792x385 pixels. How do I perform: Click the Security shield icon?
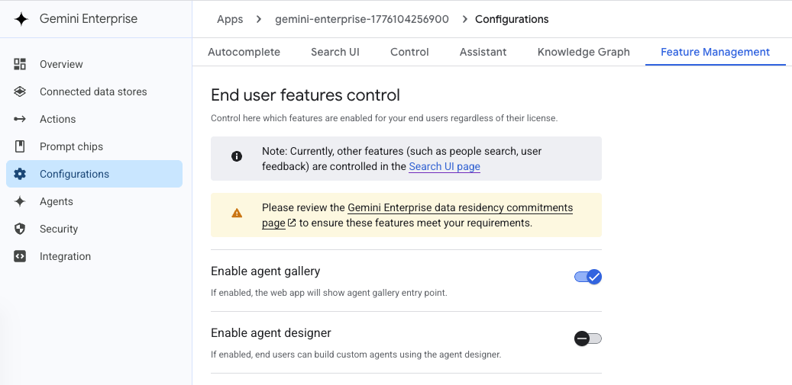pyautogui.click(x=20, y=229)
